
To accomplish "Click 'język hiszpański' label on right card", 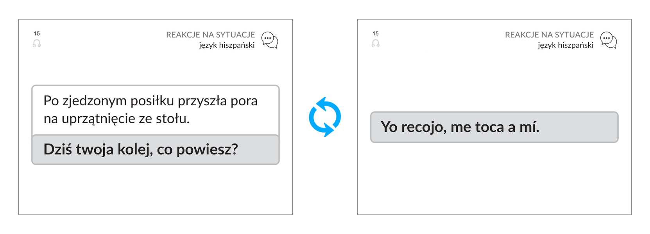I will coord(566,45).
